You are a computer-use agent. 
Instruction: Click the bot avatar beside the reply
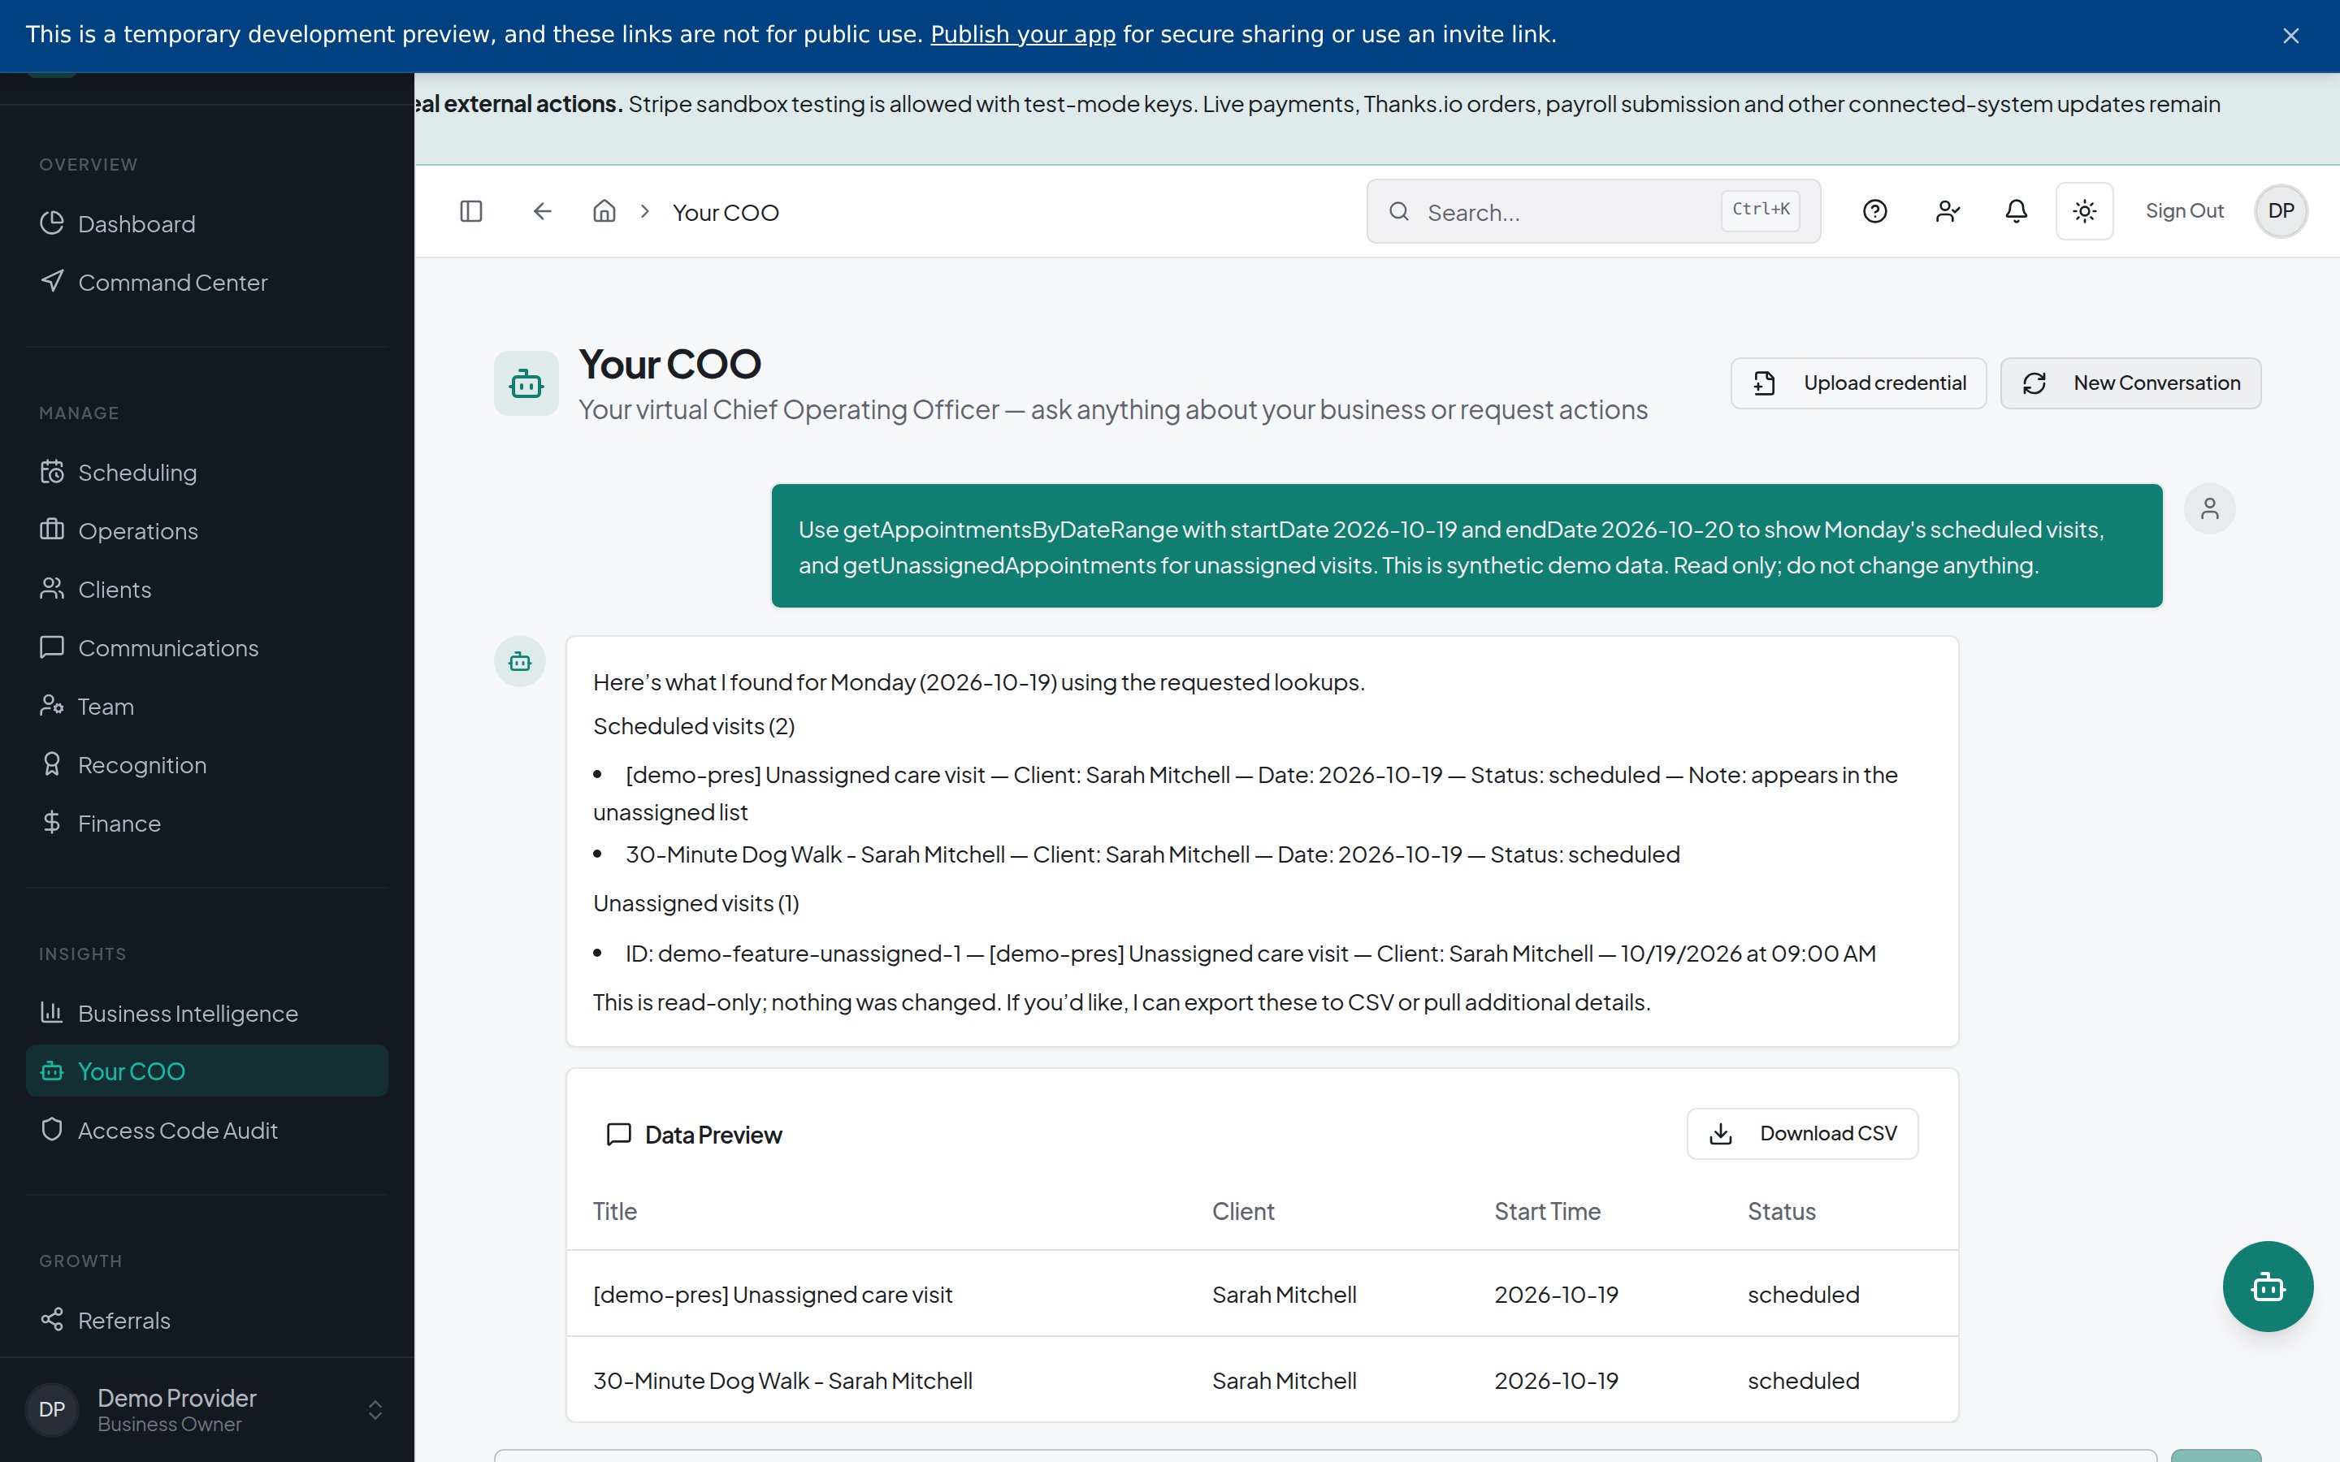coord(520,662)
